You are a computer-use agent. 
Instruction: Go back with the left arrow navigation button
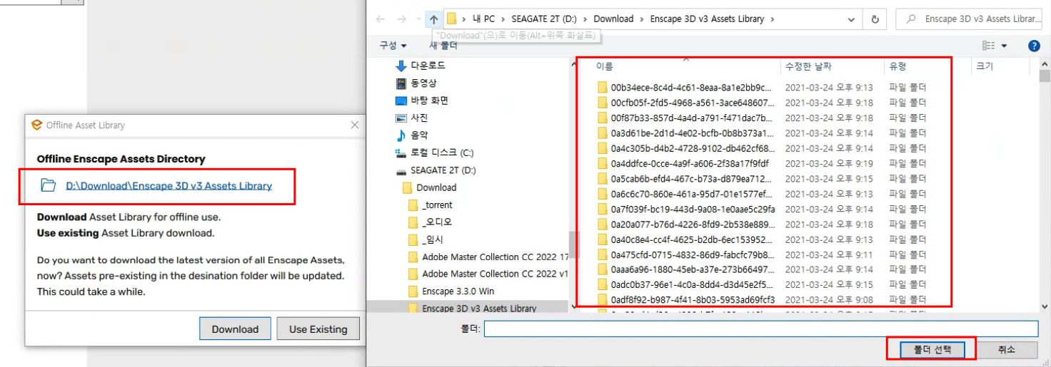pyautogui.click(x=380, y=19)
